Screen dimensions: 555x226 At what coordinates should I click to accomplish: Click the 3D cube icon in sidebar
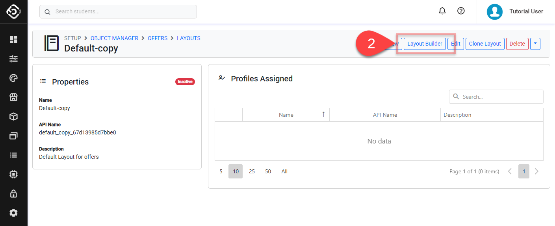point(14,116)
